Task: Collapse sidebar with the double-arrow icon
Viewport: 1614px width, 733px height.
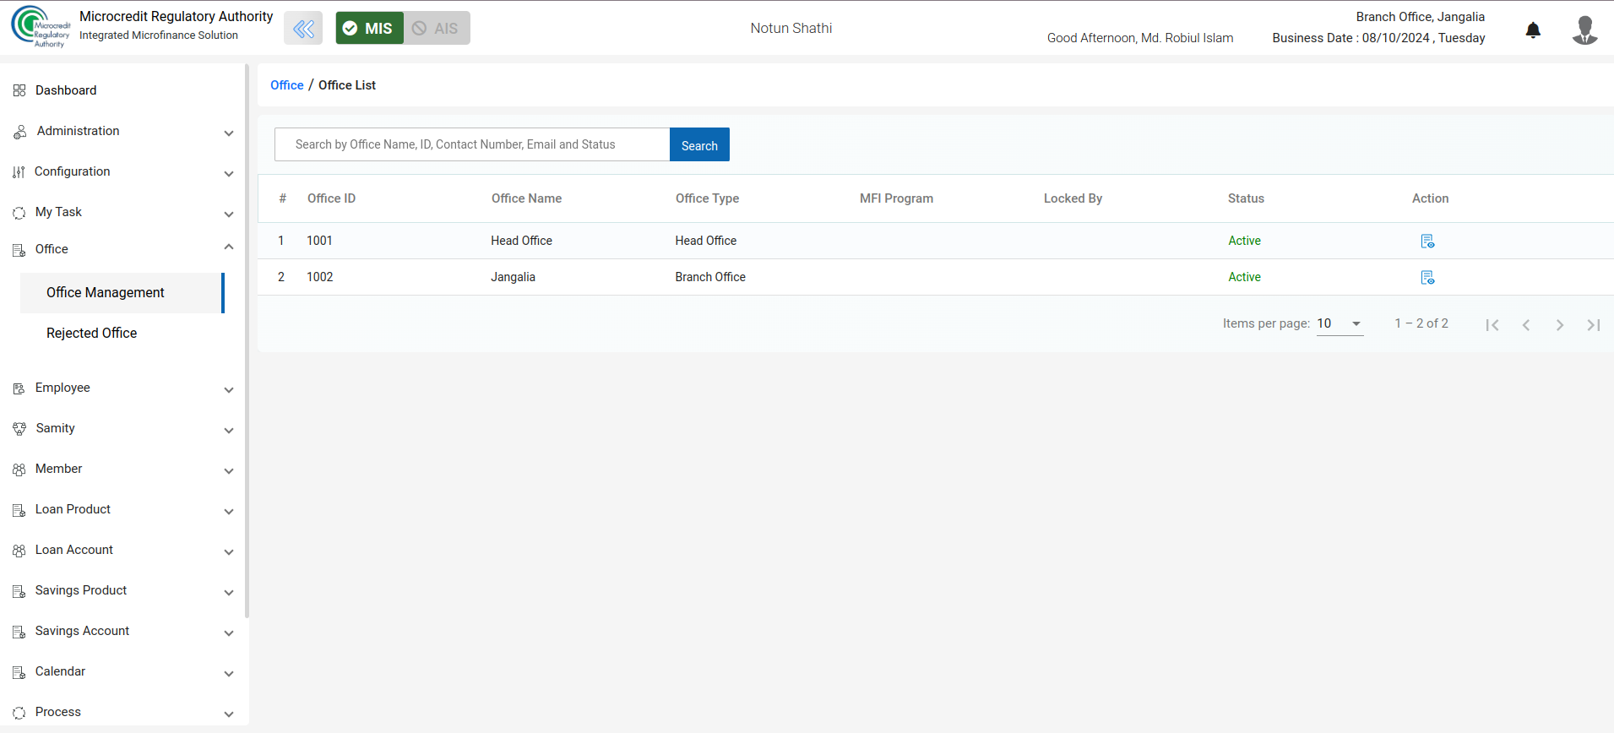Action: click(303, 29)
